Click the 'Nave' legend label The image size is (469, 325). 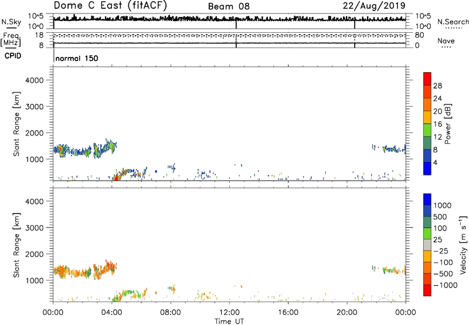pos(446,40)
